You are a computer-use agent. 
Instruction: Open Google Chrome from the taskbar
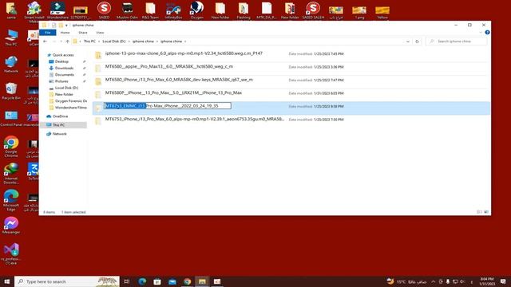pyautogui.click(x=187, y=281)
